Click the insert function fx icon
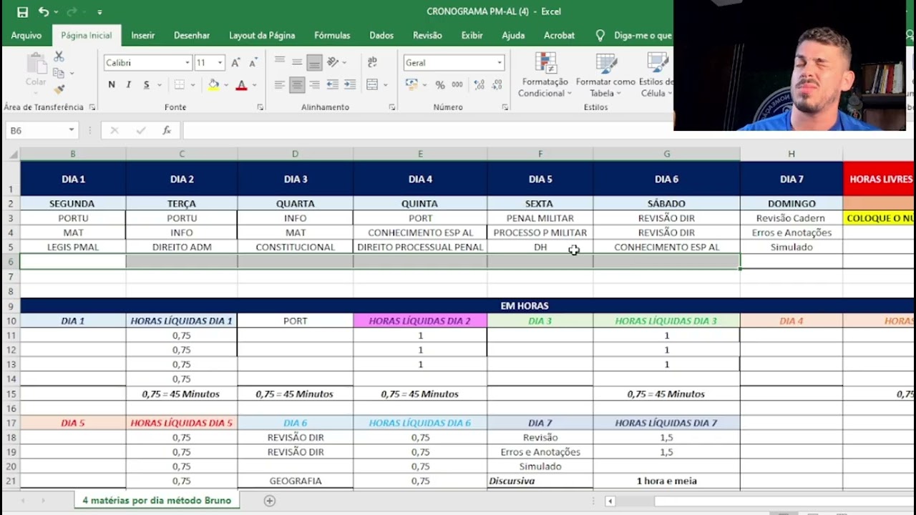This screenshot has height=515, width=916. click(x=166, y=130)
